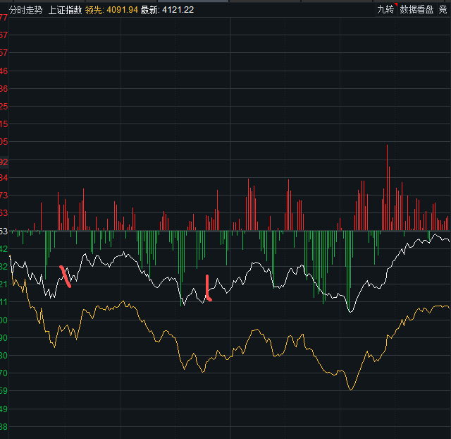Click the yellow 领先 value 4091.94
The image size is (451, 439).
(123, 10)
